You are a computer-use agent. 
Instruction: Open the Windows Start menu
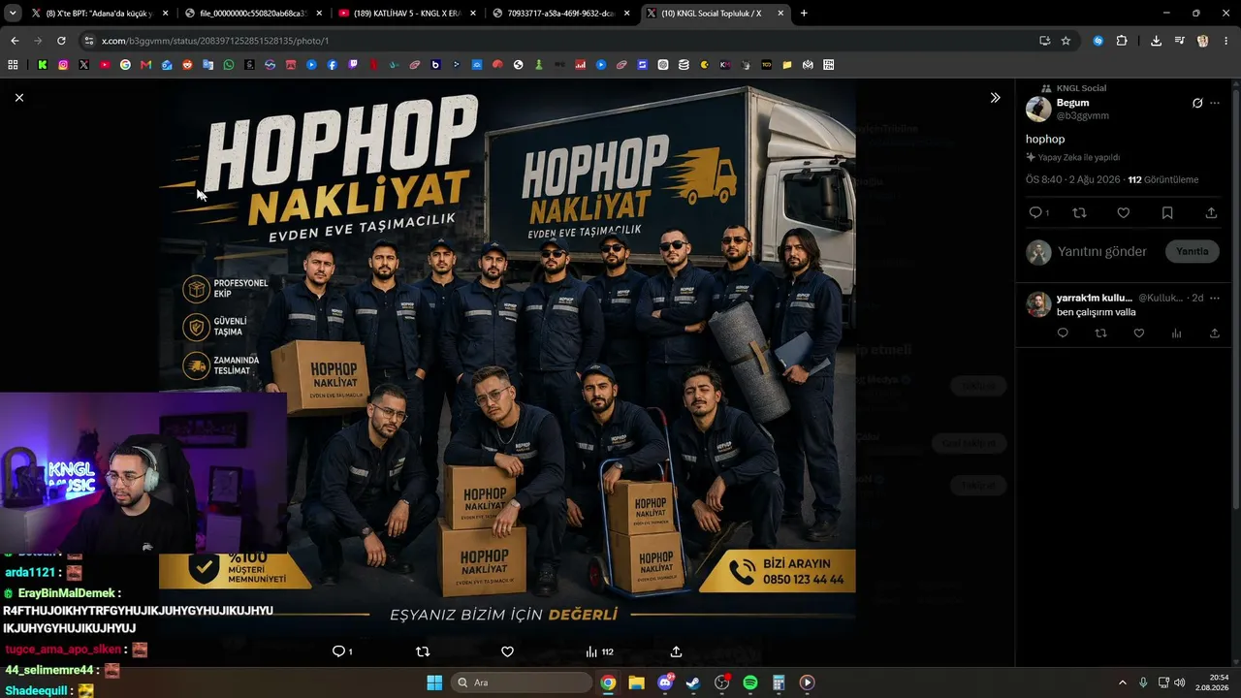434,682
